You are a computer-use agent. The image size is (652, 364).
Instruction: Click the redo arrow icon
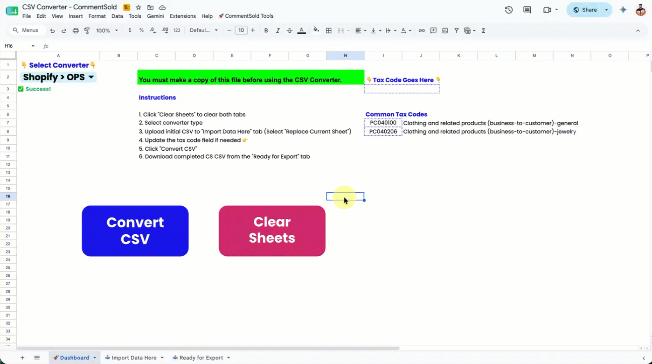coord(64,30)
